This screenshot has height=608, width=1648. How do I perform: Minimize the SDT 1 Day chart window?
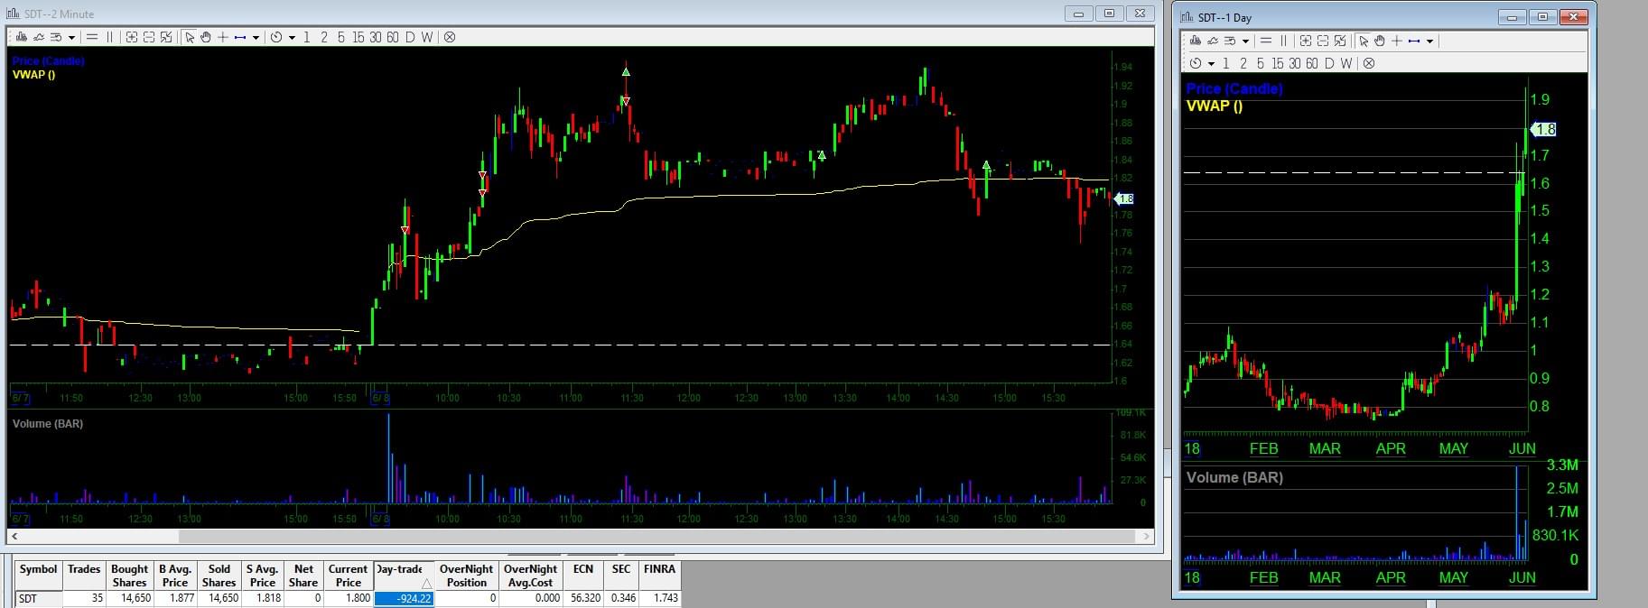tap(1513, 17)
